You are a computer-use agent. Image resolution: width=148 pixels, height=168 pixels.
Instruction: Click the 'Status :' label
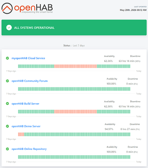click(67, 45)
